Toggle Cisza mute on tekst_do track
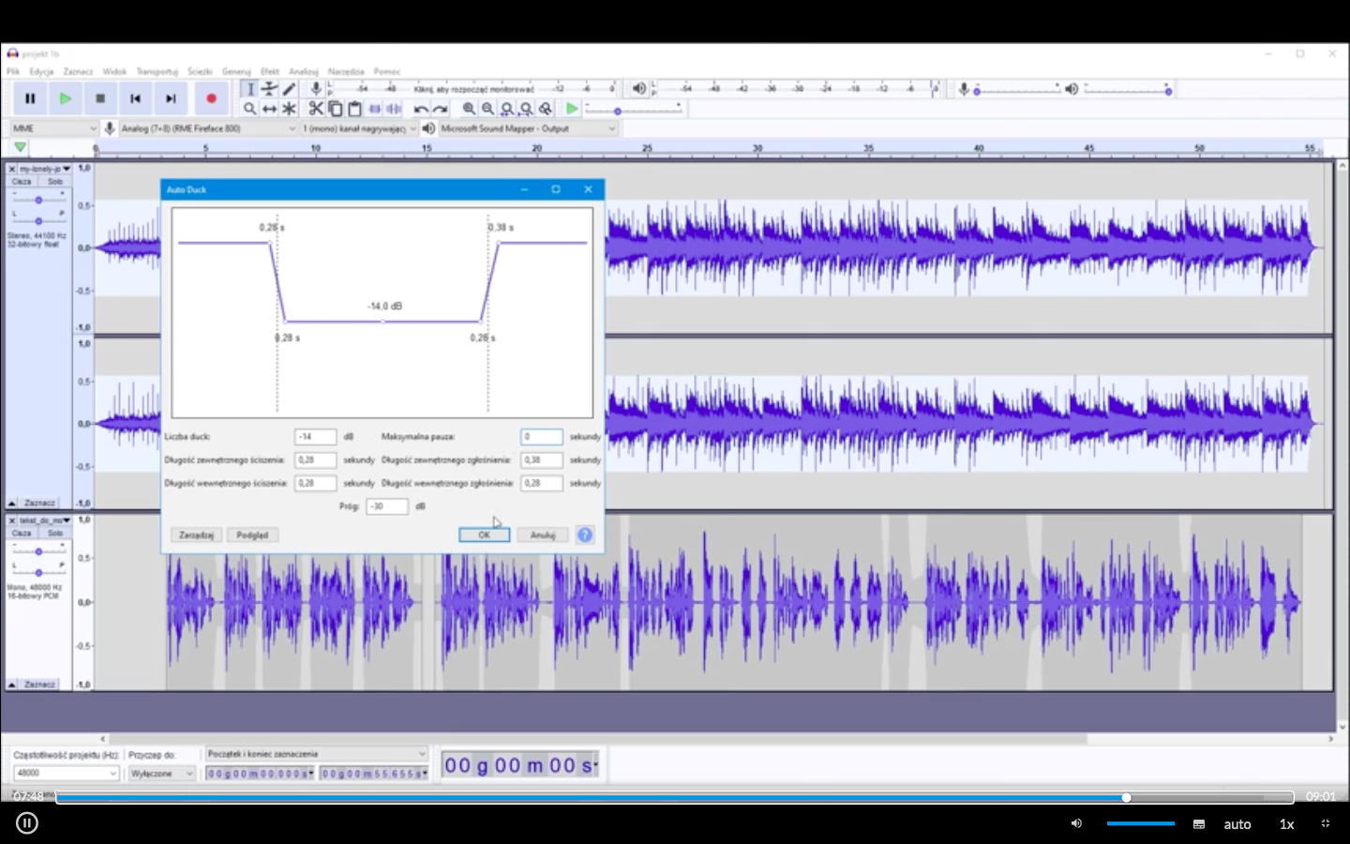Screen dimensions: 1350x844 (x=22, y=533)
